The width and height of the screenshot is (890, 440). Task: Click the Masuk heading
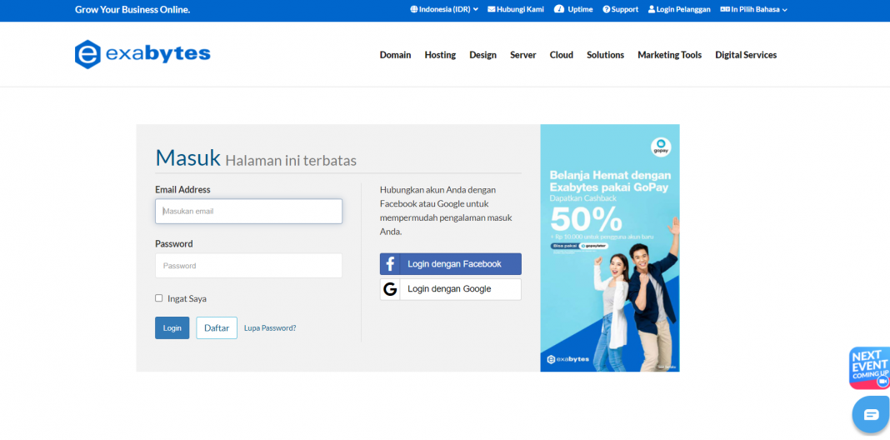(x=187, y=157)
